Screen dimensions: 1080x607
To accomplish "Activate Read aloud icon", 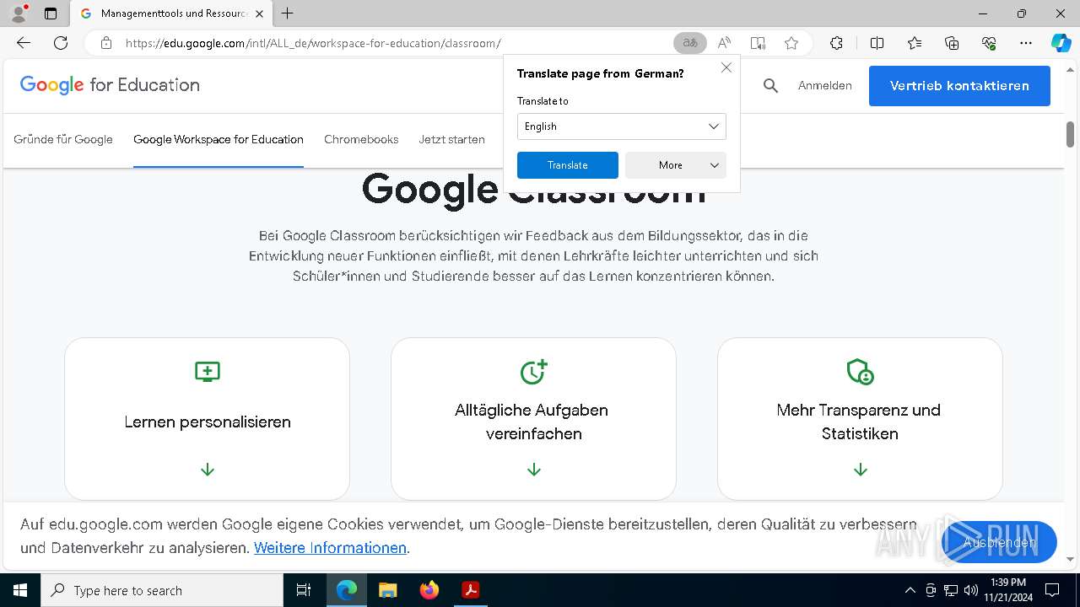I will click(x=724, y=43).
